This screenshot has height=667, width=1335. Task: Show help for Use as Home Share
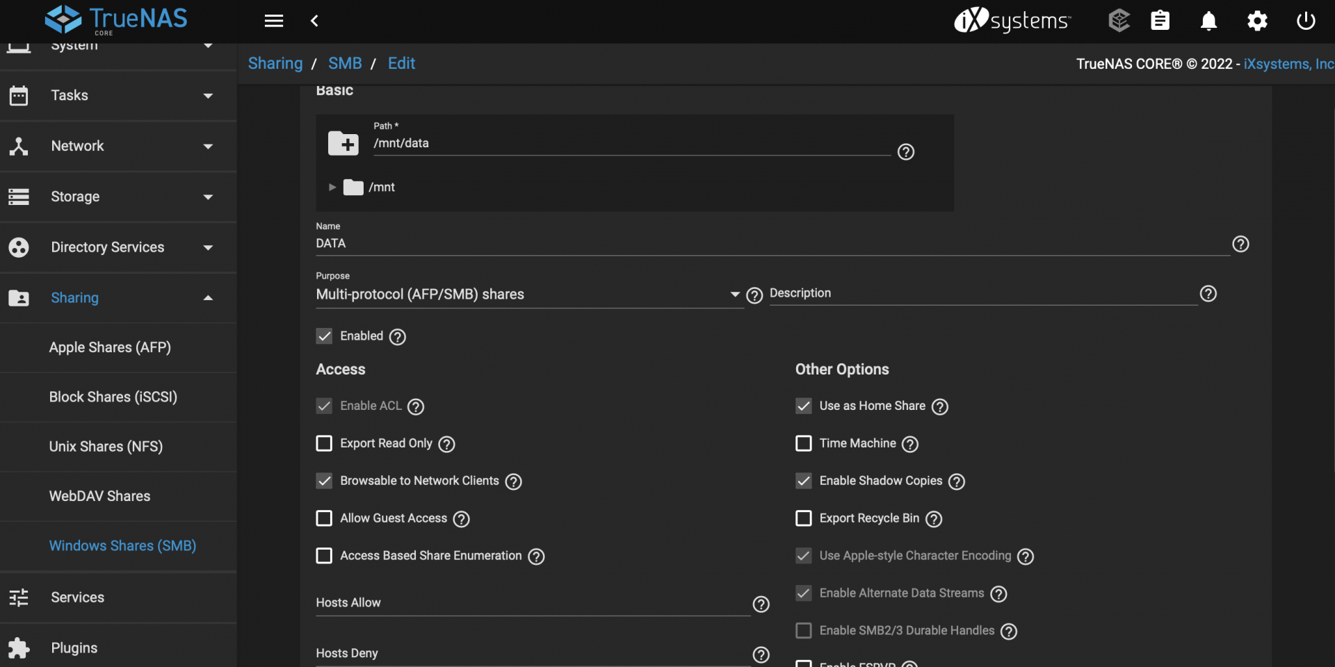point(939,406)
